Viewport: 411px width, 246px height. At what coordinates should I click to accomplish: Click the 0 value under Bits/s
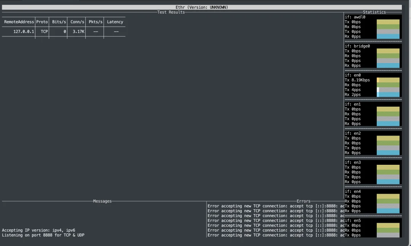65,32
